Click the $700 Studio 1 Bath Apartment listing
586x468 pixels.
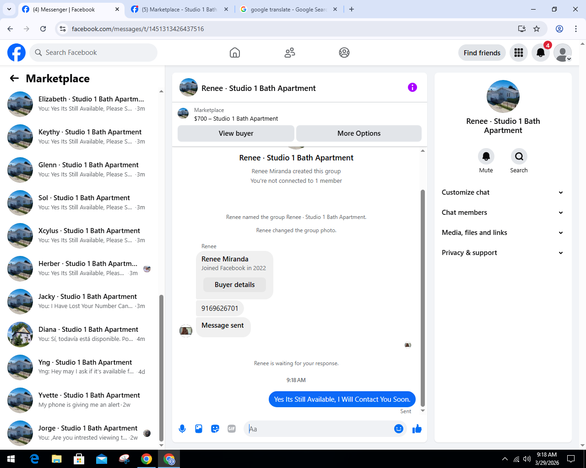236,118
